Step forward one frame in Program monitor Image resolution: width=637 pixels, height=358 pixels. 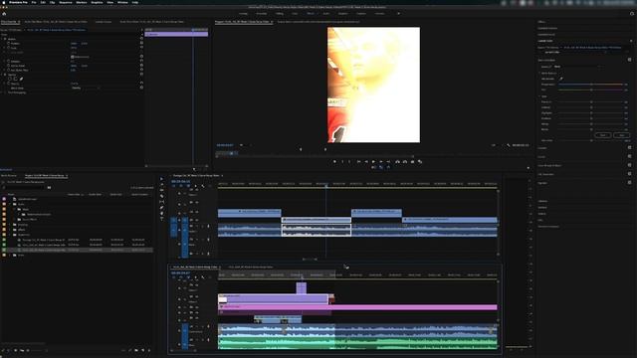pyautogui.click(x=381, y=162)
